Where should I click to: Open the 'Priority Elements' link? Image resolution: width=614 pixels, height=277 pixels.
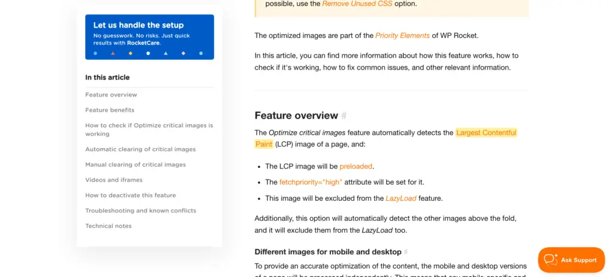point(402,35)
